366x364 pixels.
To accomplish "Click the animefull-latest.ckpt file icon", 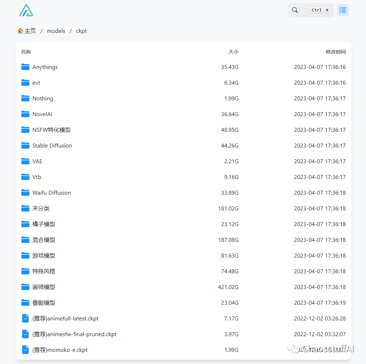I will pyautogui.click(x=25, y=319).
